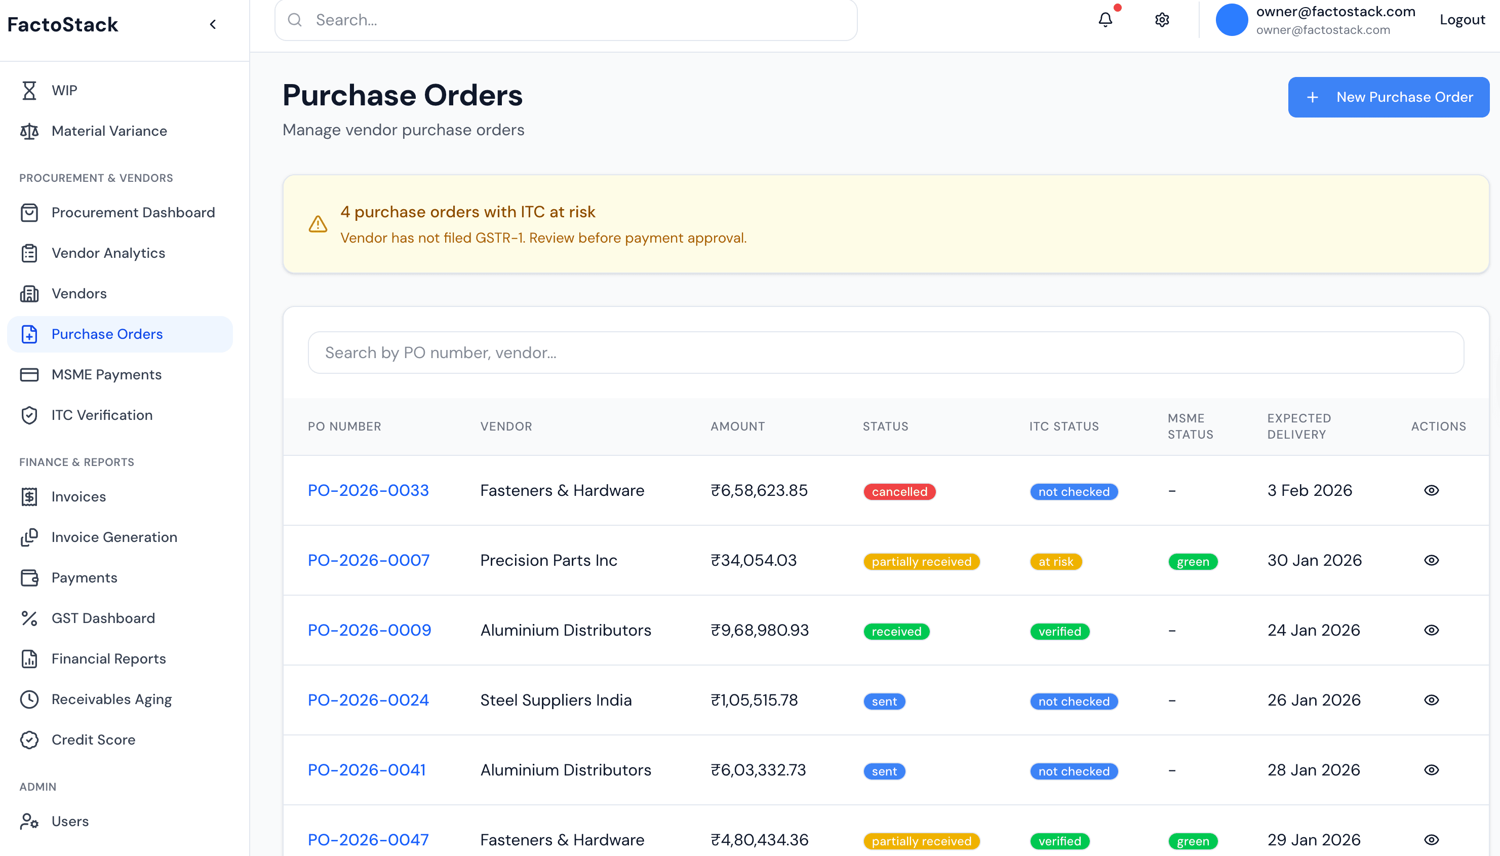Image resolution: width=1500 pixels, height=856 pixels.
Task: Open MSME Payments from the sidebar
Action: click(106, 374)
